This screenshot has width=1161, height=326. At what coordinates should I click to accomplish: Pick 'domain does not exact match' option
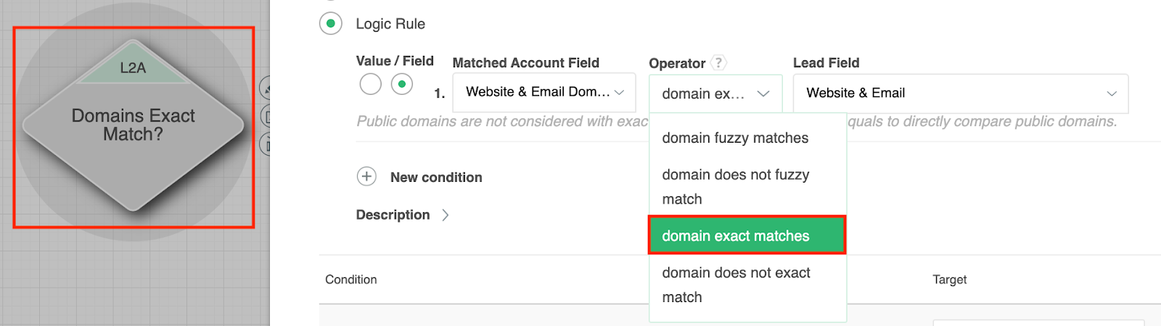coord(736,285)
